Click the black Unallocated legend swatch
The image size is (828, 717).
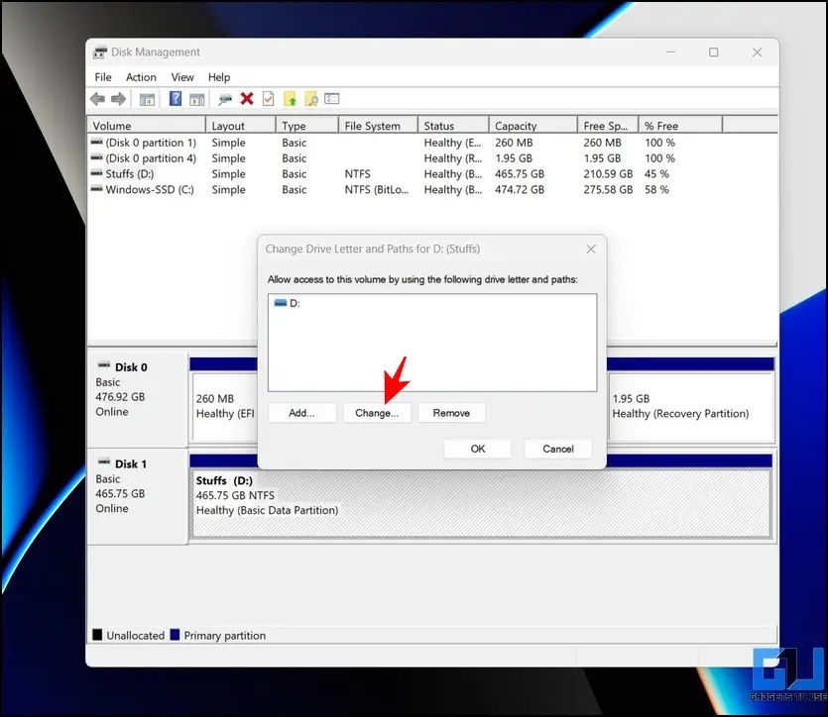point(97,634)
